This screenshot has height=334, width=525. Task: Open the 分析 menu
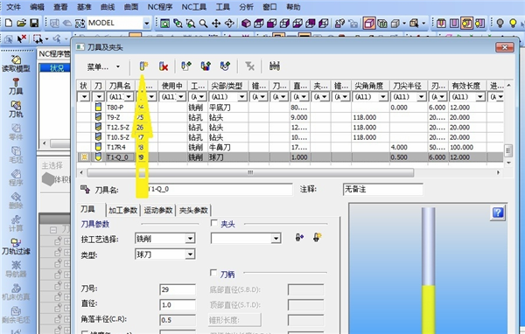pyautogui.click(x=246, y=7)
